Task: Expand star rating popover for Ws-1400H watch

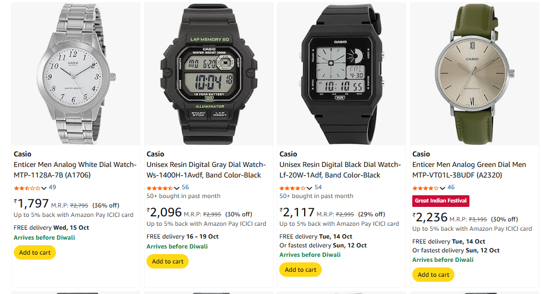Action: [176, 187]
